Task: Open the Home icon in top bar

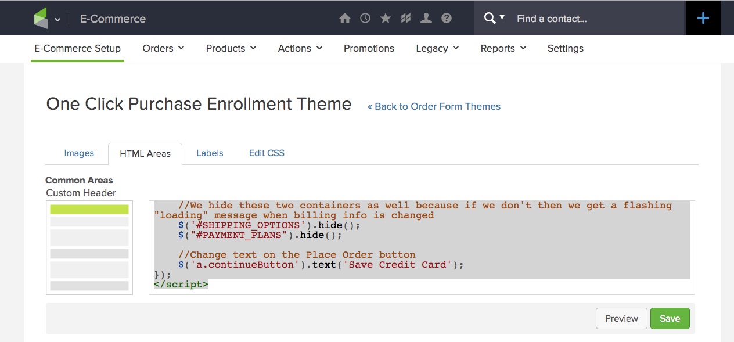Action: pyautogui.click(x=345, y=19)
